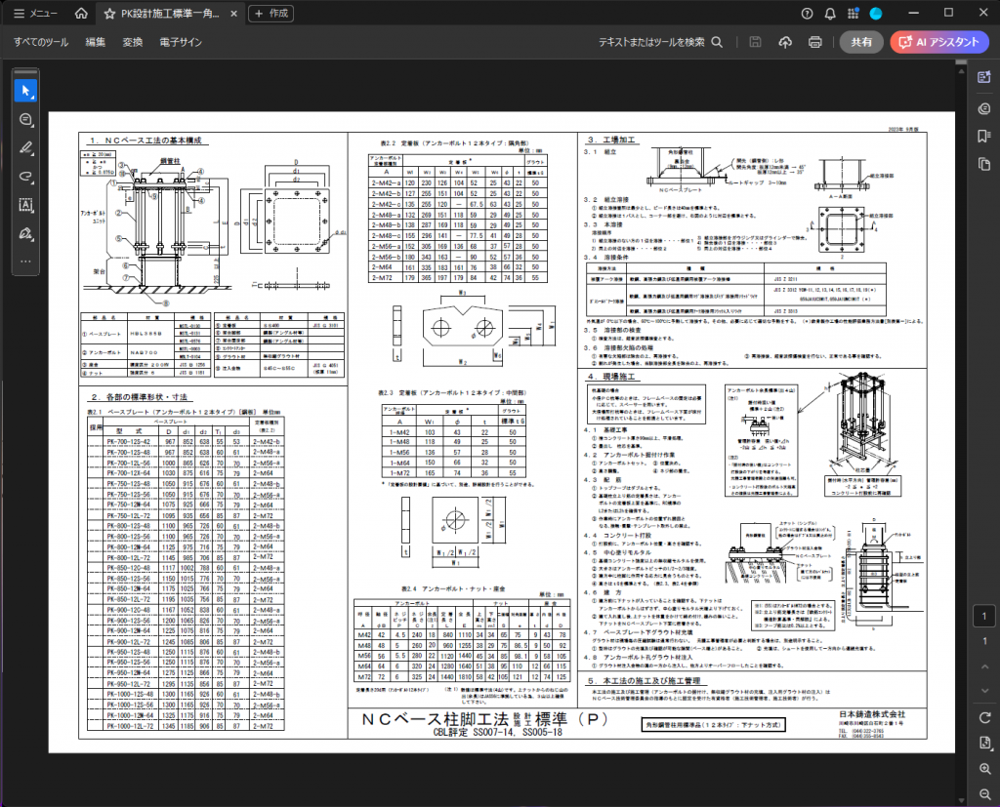
Task: Click the heading '4. 現場施工'
Action: (610, 377)
